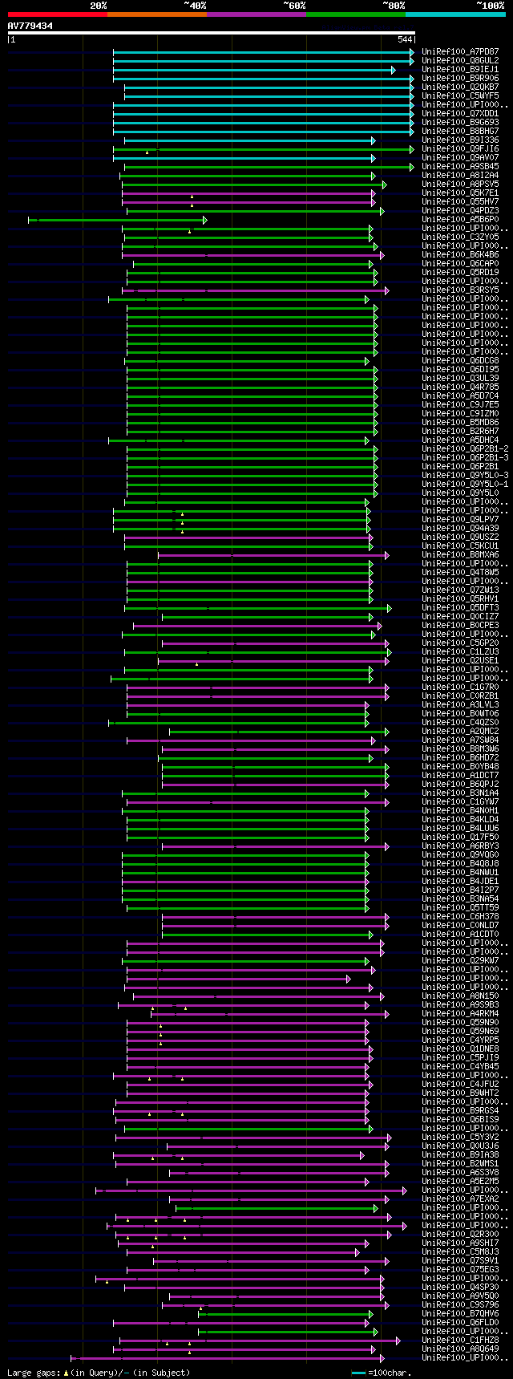Select the UniRef100_A4RKM4 label
The image size is (513, 1379).
(x=460, y=1013)
